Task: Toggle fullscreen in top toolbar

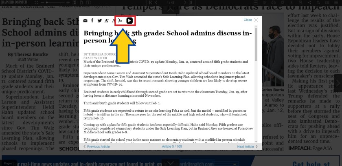Action: [36, 2]
